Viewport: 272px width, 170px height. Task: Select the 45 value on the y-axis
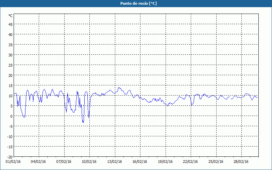pos(11,24)
